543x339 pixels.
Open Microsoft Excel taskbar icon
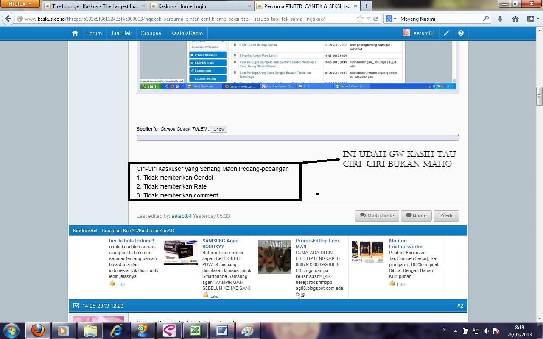pos(195,331)
